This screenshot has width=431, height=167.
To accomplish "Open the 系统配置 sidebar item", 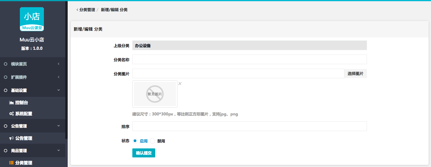I will [x=32, y=114].
